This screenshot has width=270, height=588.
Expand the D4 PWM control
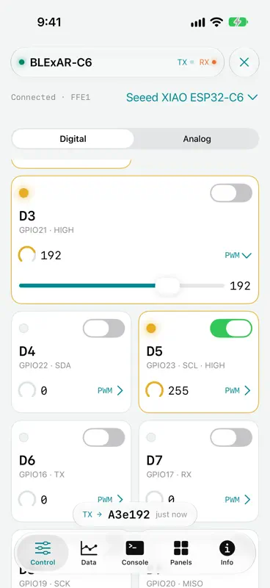tap(110, 391)
